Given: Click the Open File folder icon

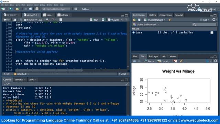Looking at the screenshot, I should point(17,9).
